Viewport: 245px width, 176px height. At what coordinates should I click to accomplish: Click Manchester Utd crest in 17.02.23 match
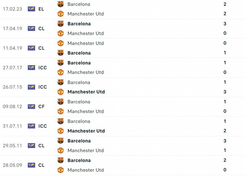coord(61,14)
